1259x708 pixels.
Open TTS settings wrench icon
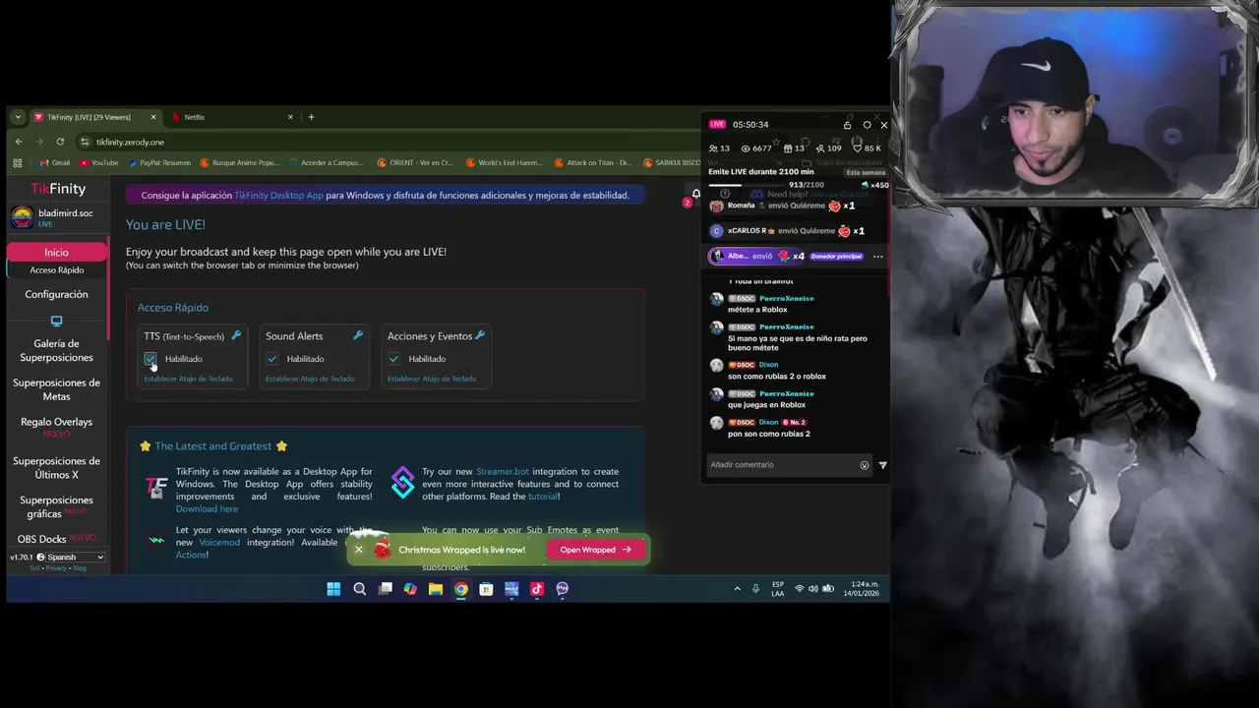pyautogui.click(x=236, y=335)
